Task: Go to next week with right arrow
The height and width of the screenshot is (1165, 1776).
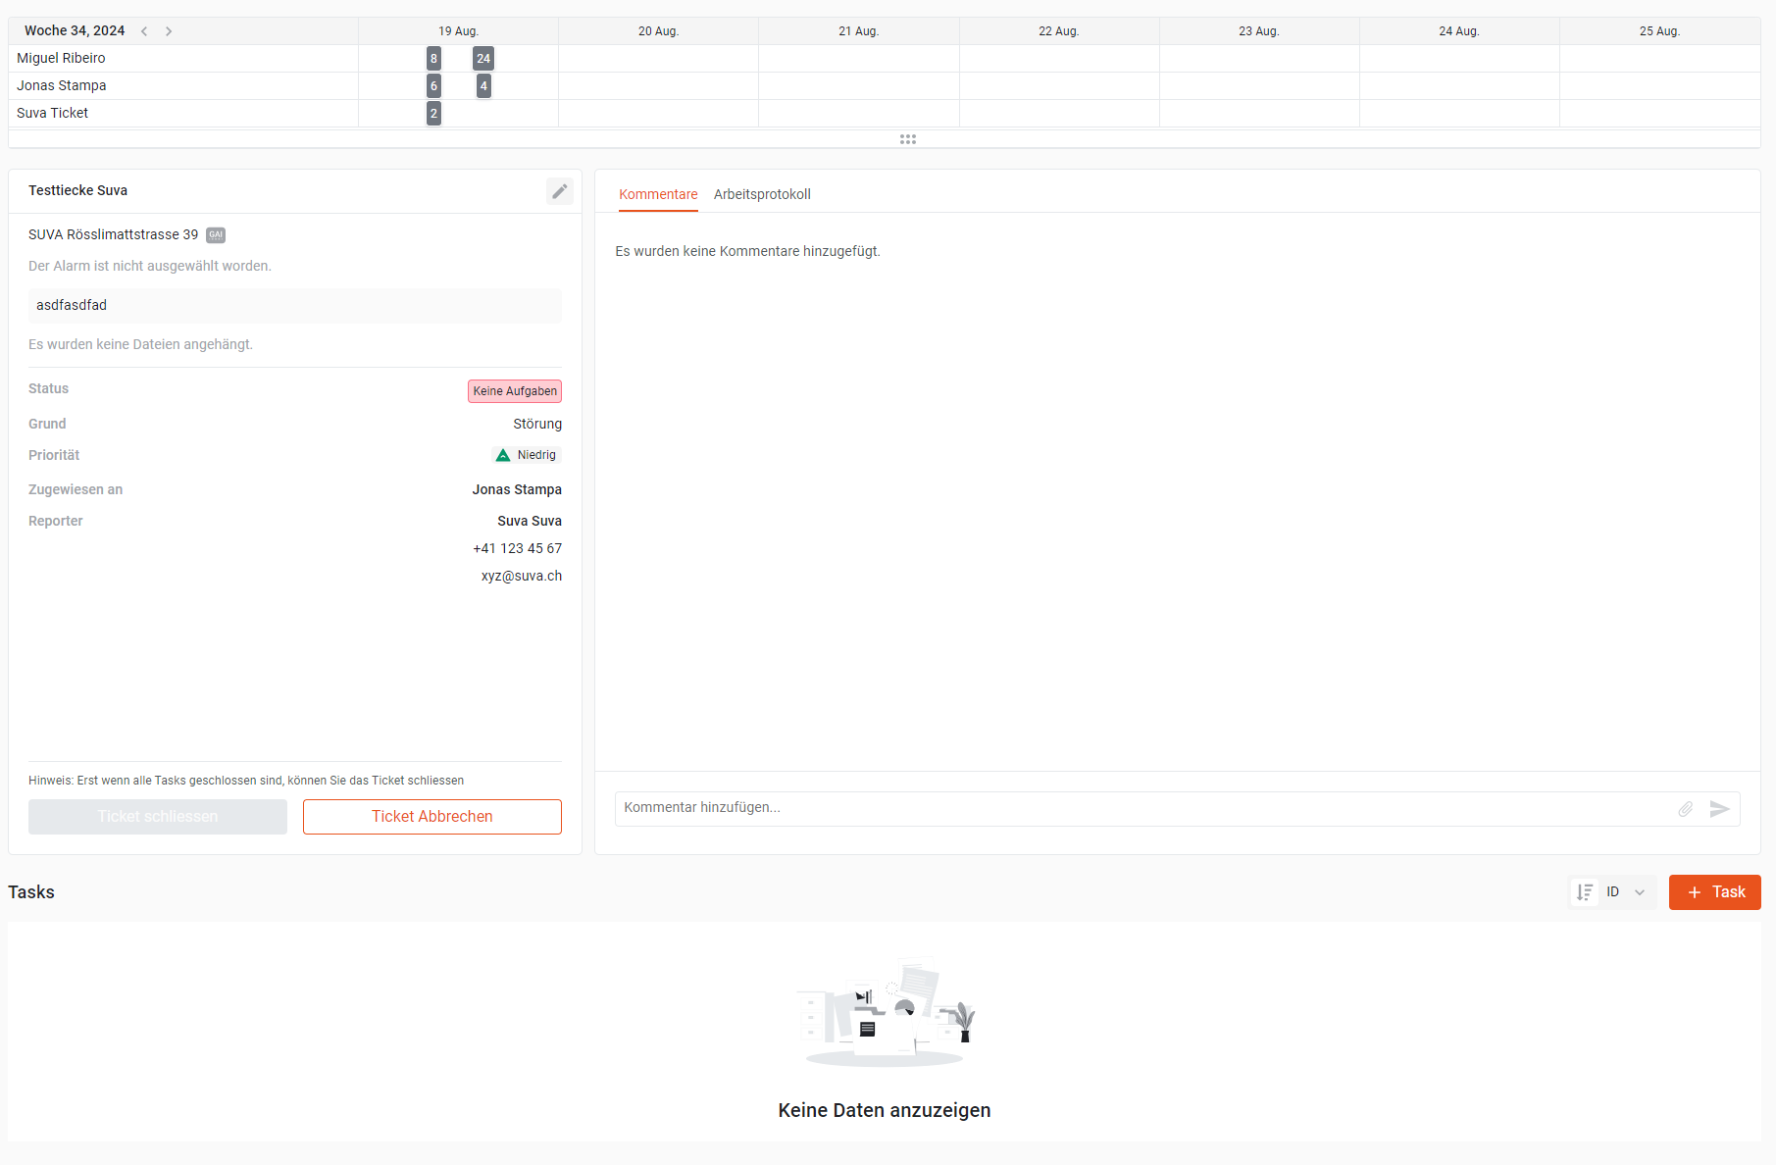Action: coord(169,31)
